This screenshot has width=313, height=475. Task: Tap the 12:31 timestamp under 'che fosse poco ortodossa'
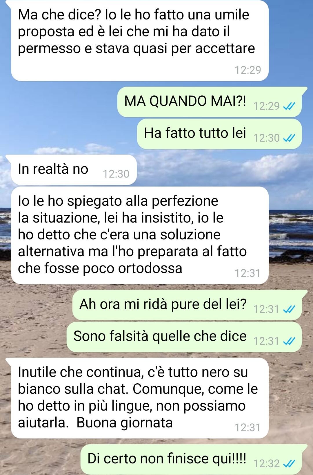tap(248, 273)
